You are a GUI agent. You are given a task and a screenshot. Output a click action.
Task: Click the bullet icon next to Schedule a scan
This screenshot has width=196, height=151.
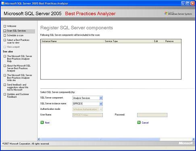5,36
